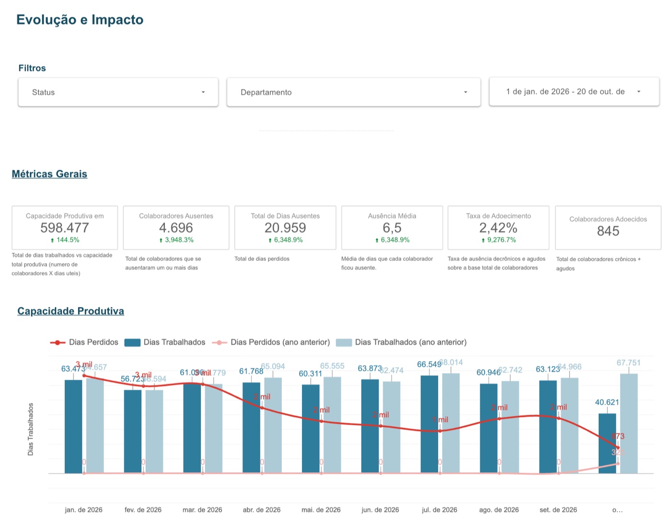Click the Métricas Gerais heading link
671x527 pixels.
tap(49, 174)
